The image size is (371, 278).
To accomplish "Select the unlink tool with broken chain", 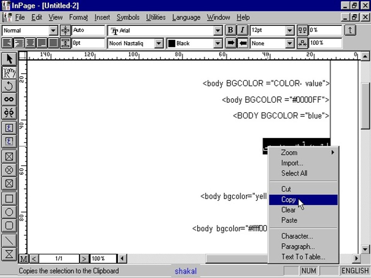I will pos(9,112).
